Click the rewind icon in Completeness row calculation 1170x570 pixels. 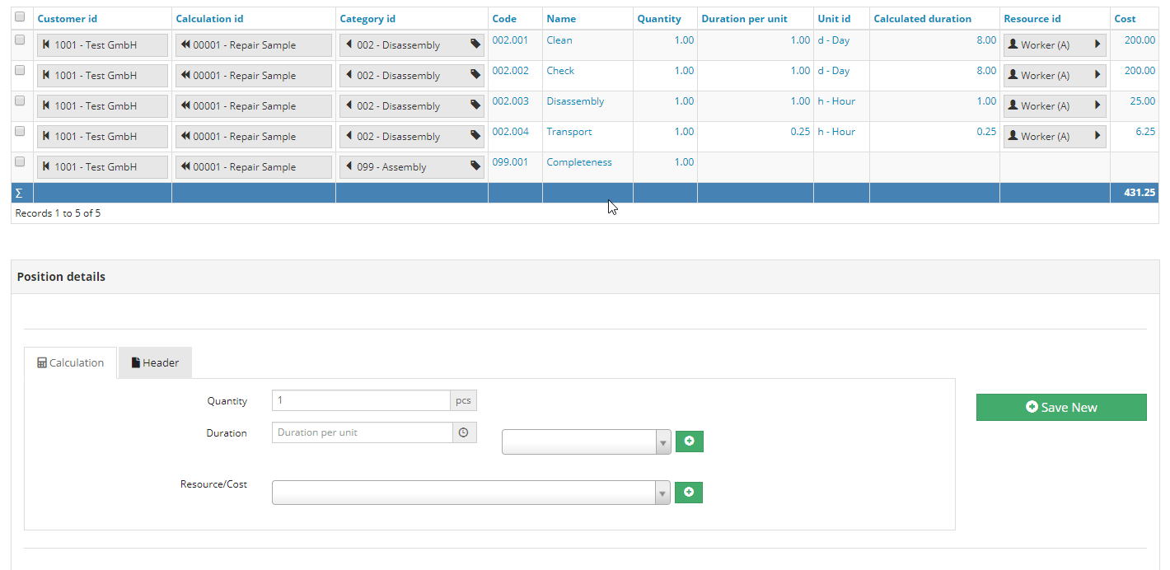pos(185,166)
